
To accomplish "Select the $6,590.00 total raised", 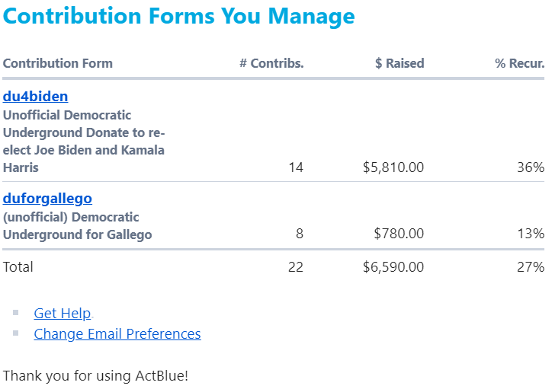I will pos(393,267).
